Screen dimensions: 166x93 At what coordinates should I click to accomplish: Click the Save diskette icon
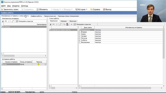click(22, 9)
